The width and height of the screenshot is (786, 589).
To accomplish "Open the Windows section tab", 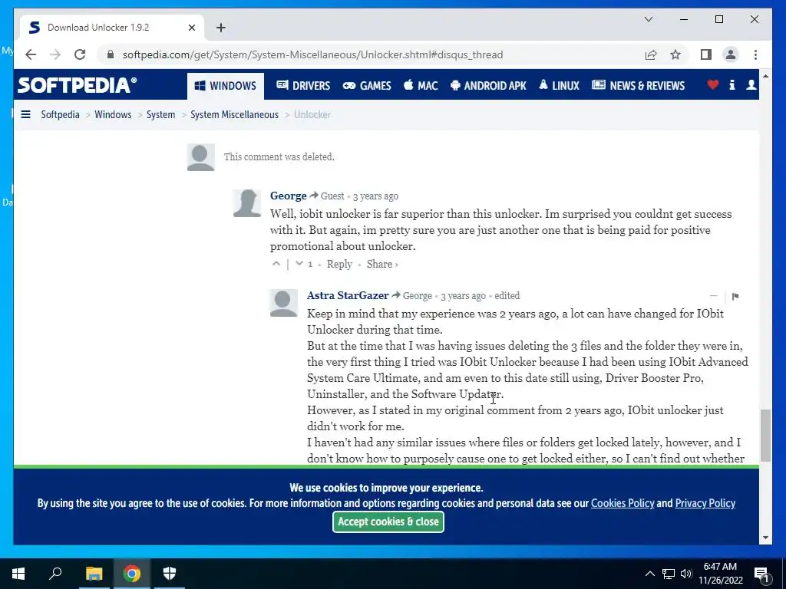I will point(226,86).
